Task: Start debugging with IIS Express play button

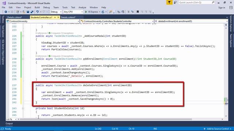Action: 86,12
